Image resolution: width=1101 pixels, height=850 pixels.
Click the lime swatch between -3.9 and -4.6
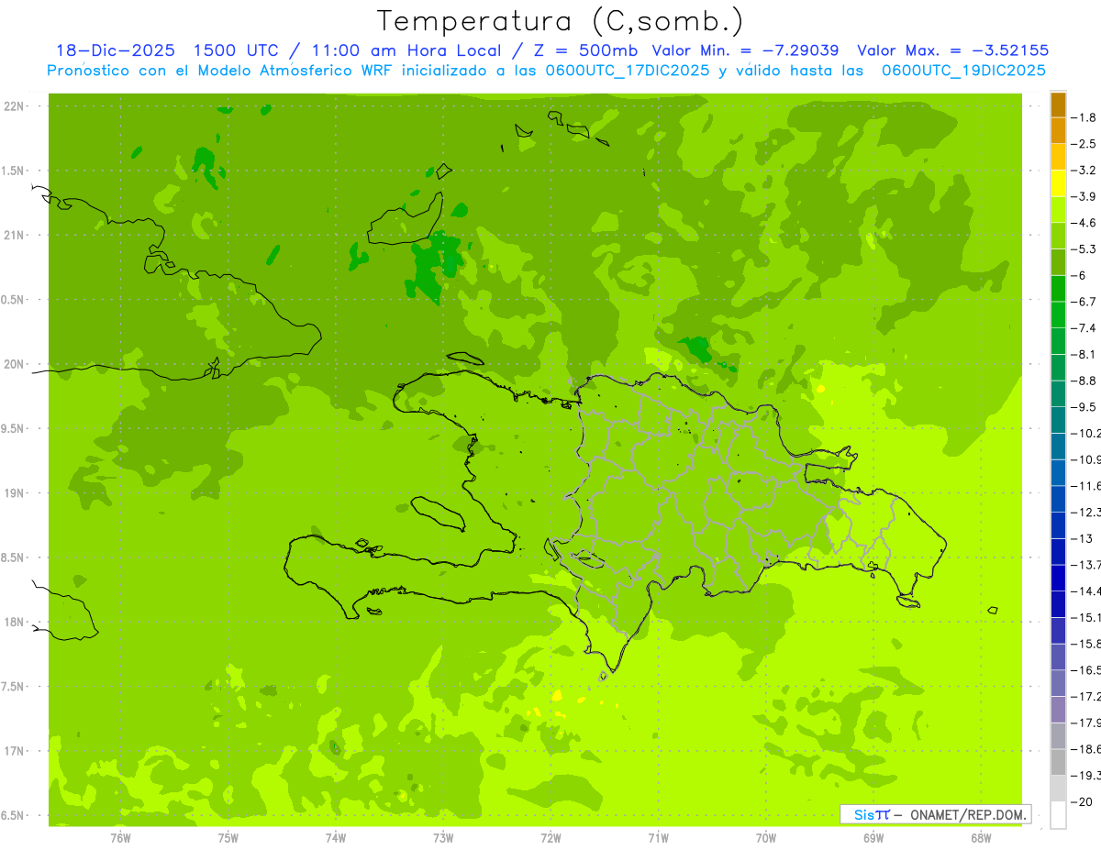coord(1058,209)
